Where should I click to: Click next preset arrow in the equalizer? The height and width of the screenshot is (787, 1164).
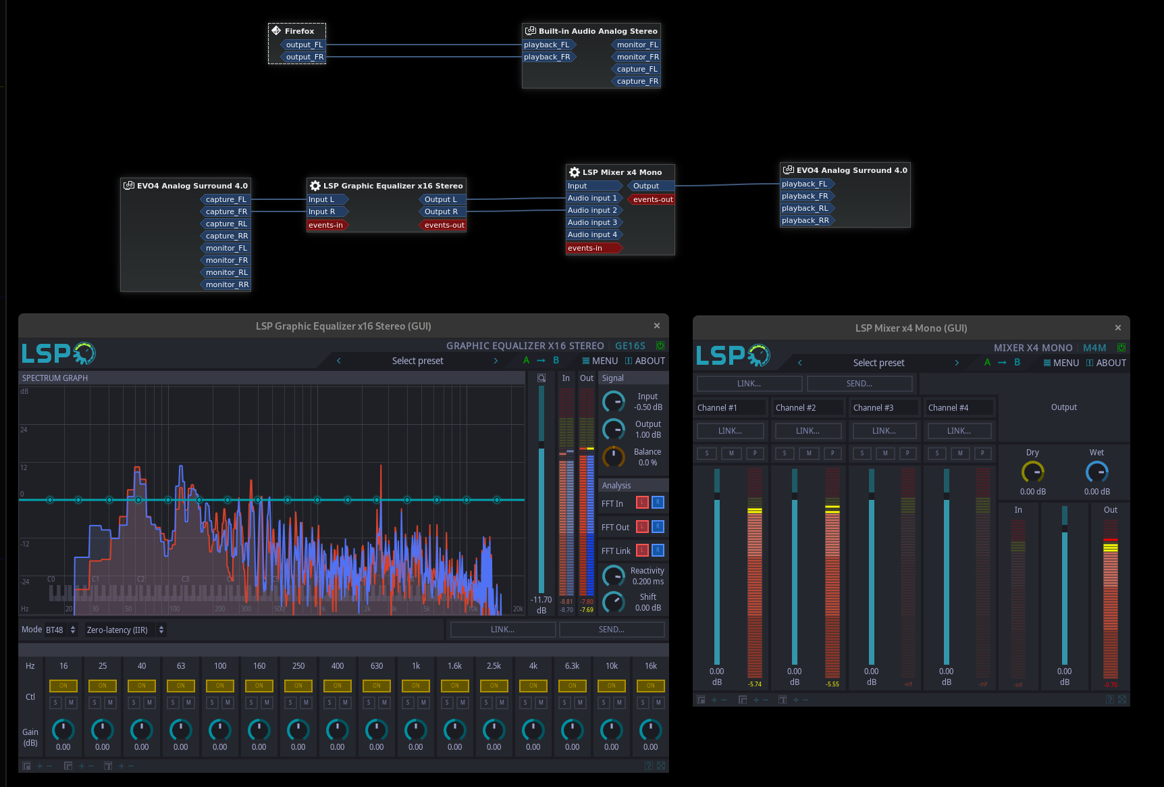(496, 361)
